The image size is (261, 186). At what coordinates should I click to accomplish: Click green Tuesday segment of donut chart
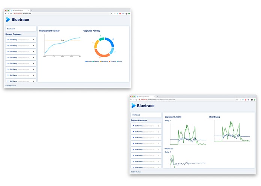tap(101, 39)
